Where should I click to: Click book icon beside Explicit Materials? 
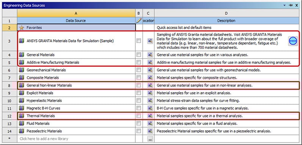22,93
